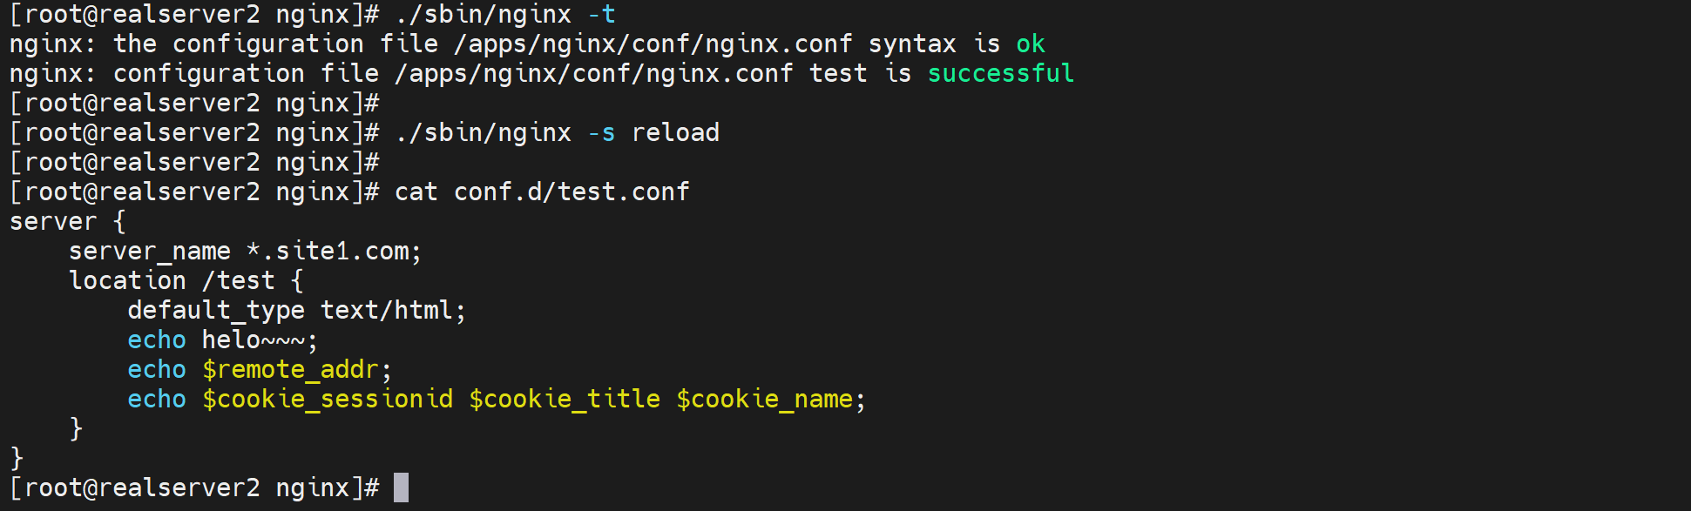Click the green "ok" syntax result
Screen dimensions: 1691x511
(x=1030, y=44)
